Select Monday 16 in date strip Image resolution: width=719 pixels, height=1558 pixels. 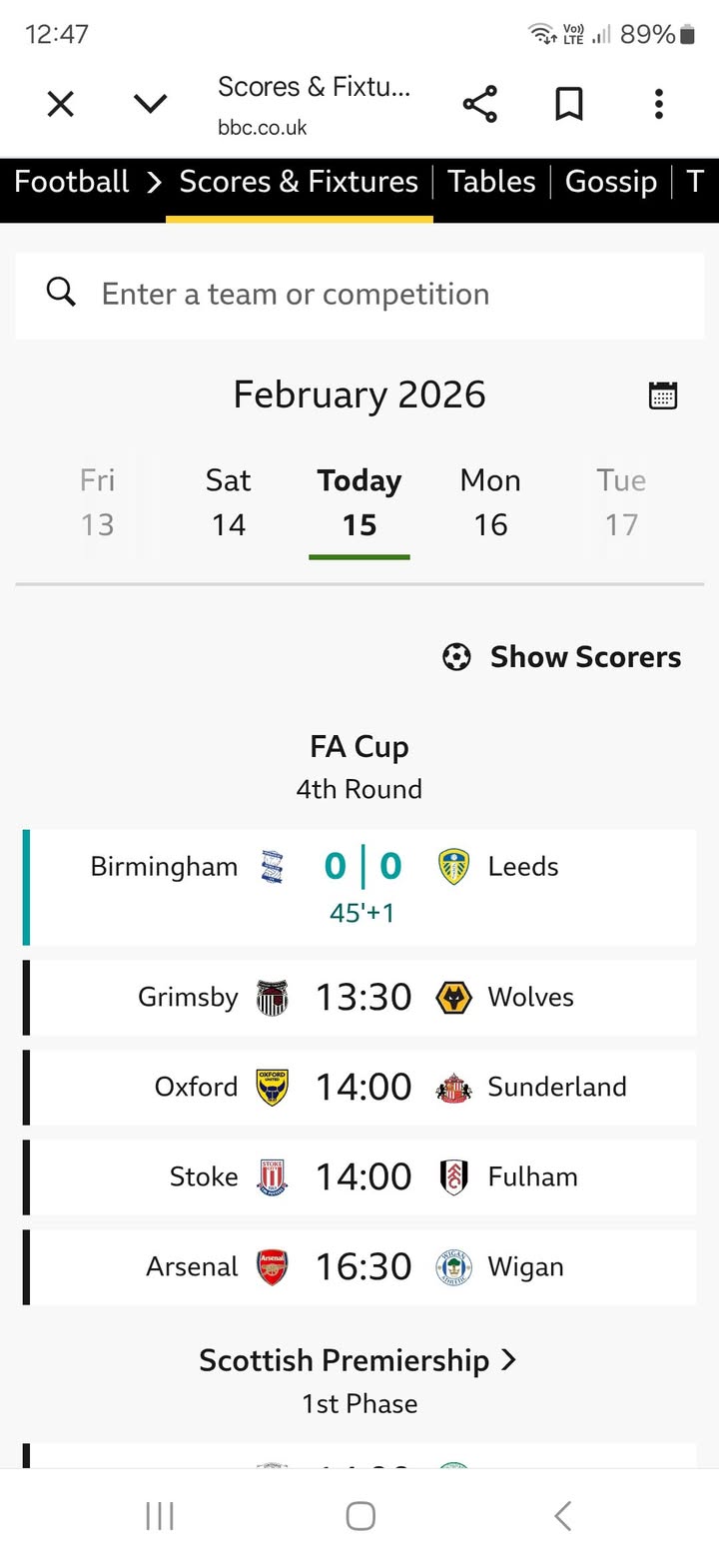click(x=490, y=502)
